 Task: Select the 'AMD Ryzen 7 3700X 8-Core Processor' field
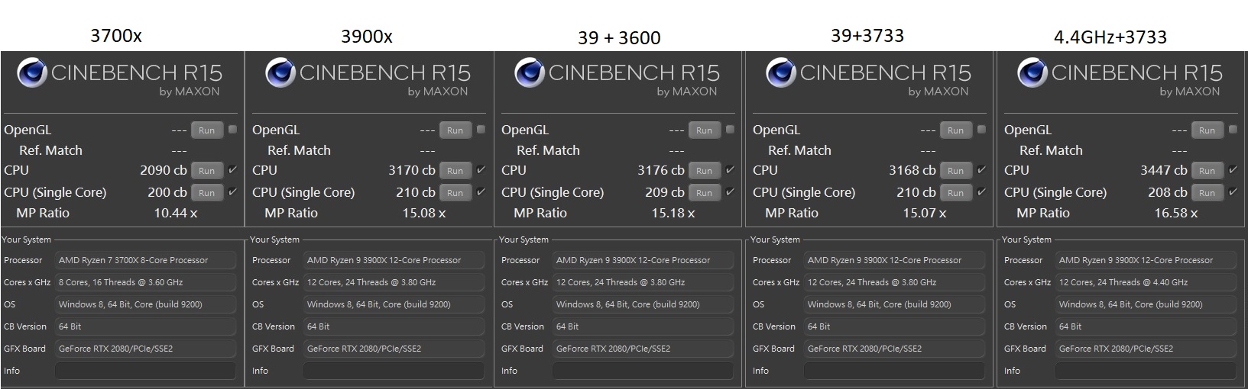[x=146, y=260]
